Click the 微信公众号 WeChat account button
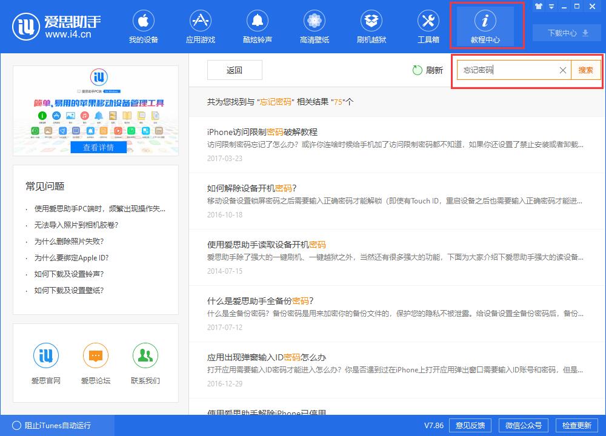606x436 pixels. pyautogui.click(x=524, y=426)
